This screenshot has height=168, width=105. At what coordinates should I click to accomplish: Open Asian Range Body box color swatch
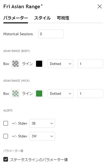pyautogui.click(x=15, y=64)
